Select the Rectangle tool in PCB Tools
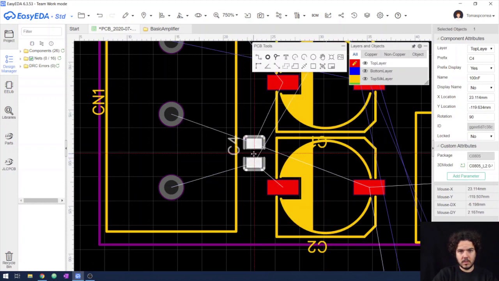This screenshot has height=281, width=499. 313,66
